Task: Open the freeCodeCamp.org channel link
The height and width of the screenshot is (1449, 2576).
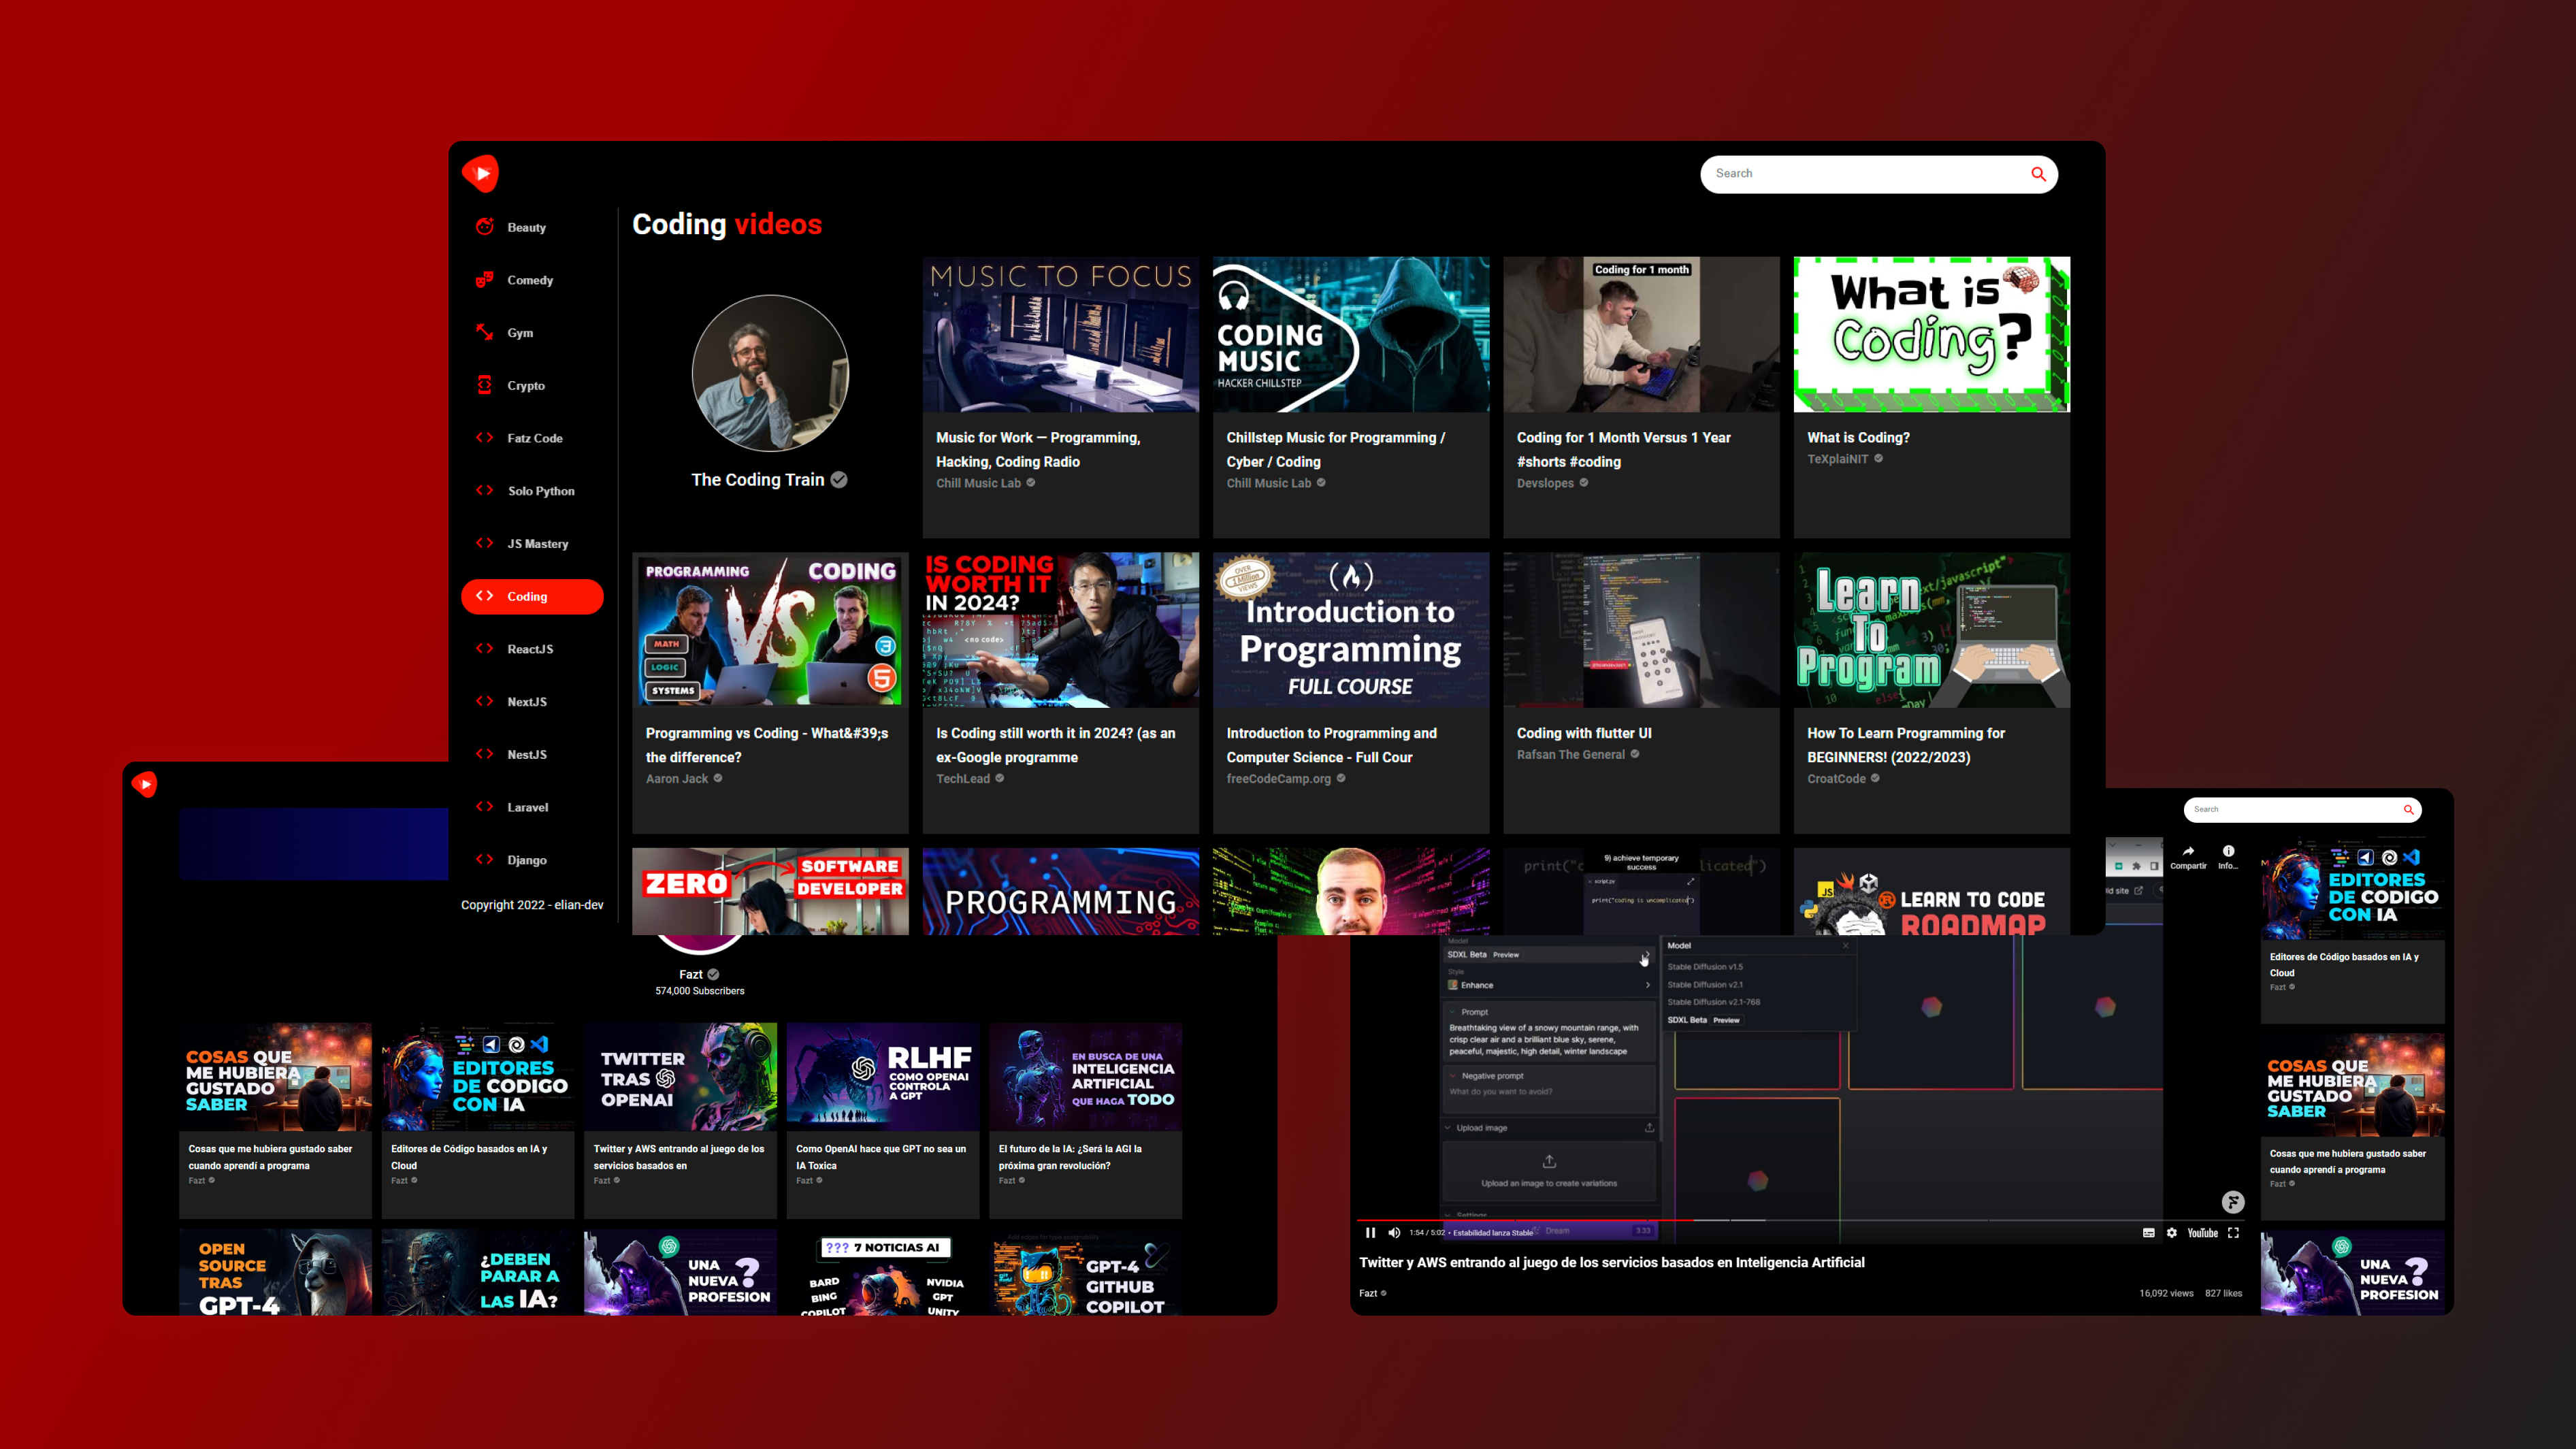Action: [1278, 779]
